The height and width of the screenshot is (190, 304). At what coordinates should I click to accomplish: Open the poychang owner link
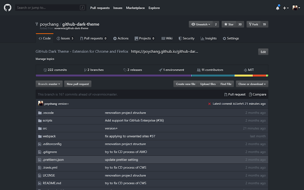[49, 24]
